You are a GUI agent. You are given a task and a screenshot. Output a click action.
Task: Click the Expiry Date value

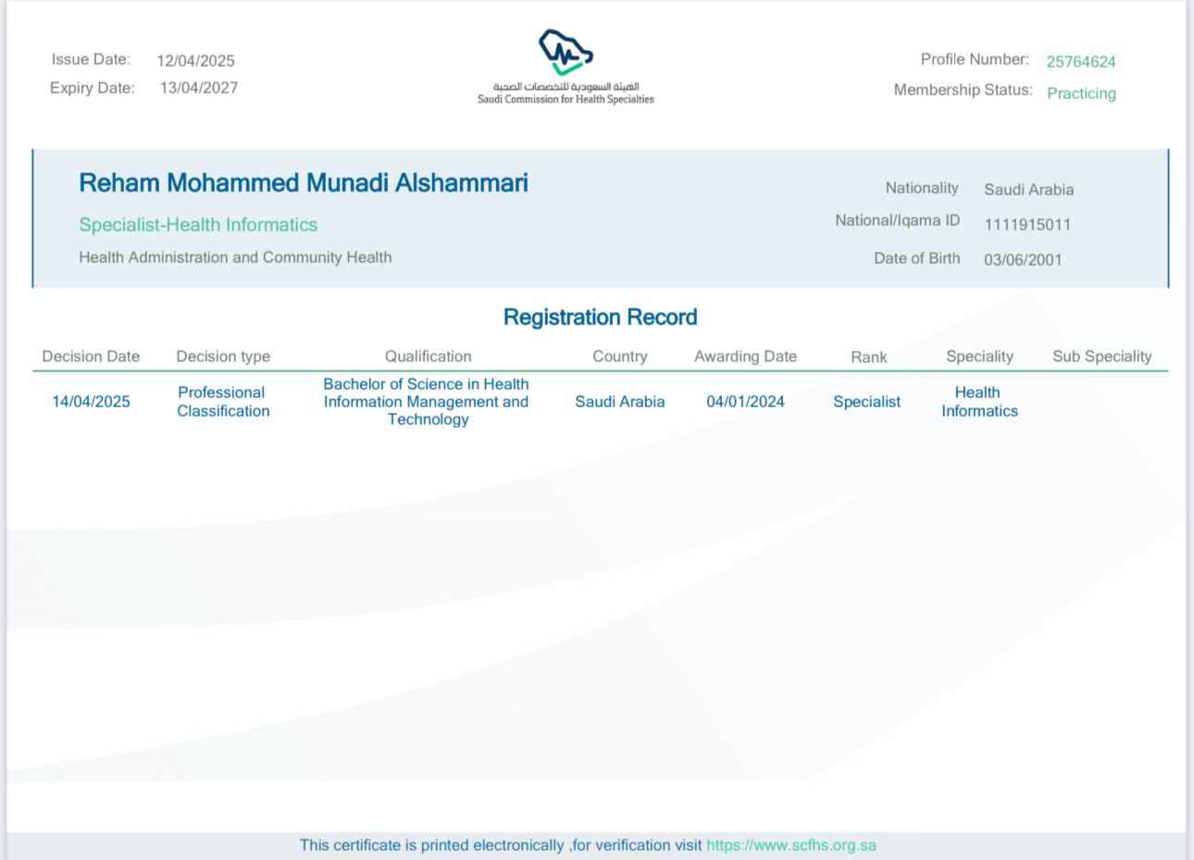pyautogui.click(x=198, y=88)
